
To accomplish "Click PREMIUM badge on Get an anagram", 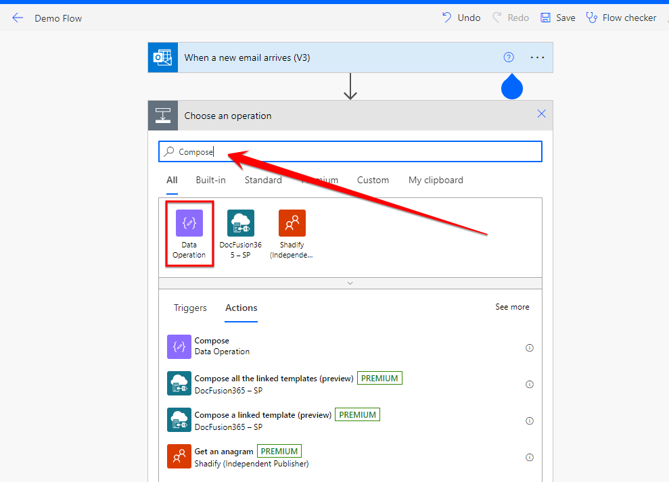I will tap(279, 452).
